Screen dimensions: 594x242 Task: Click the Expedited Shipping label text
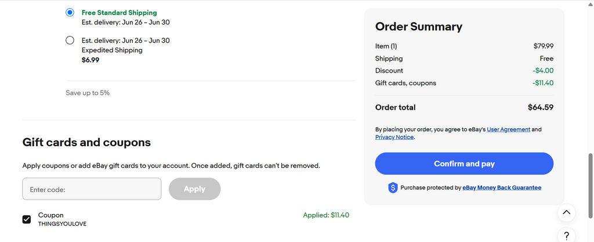click(112, 50)
